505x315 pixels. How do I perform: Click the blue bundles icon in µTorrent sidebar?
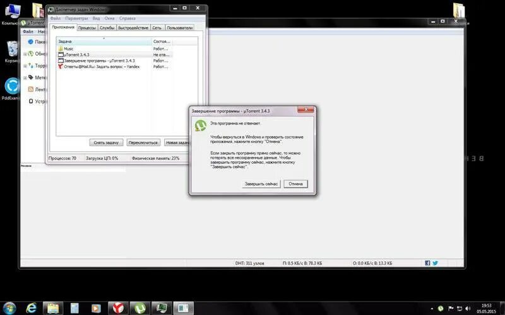click(30, 42)
